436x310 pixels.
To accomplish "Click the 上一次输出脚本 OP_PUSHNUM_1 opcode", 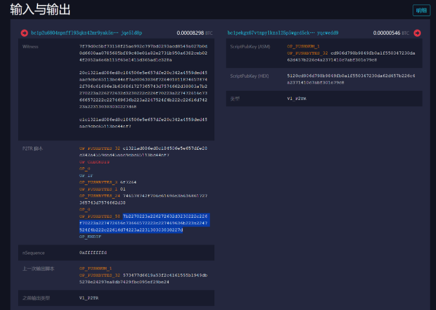I will tap(96, 268).
